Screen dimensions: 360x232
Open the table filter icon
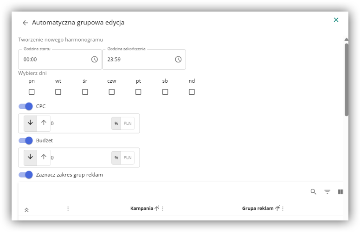point(327,192)
